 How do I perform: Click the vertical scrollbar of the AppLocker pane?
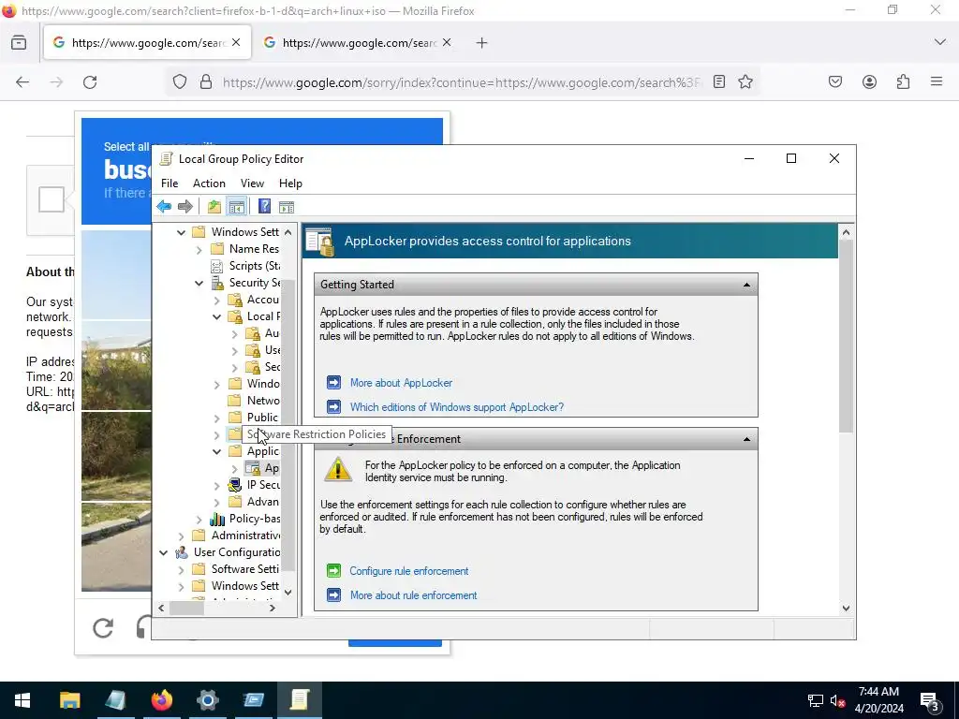846,336
